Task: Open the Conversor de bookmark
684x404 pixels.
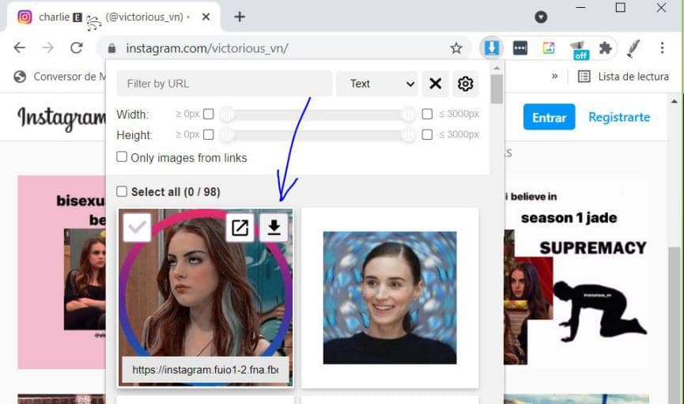Action: tap(59, 77)
